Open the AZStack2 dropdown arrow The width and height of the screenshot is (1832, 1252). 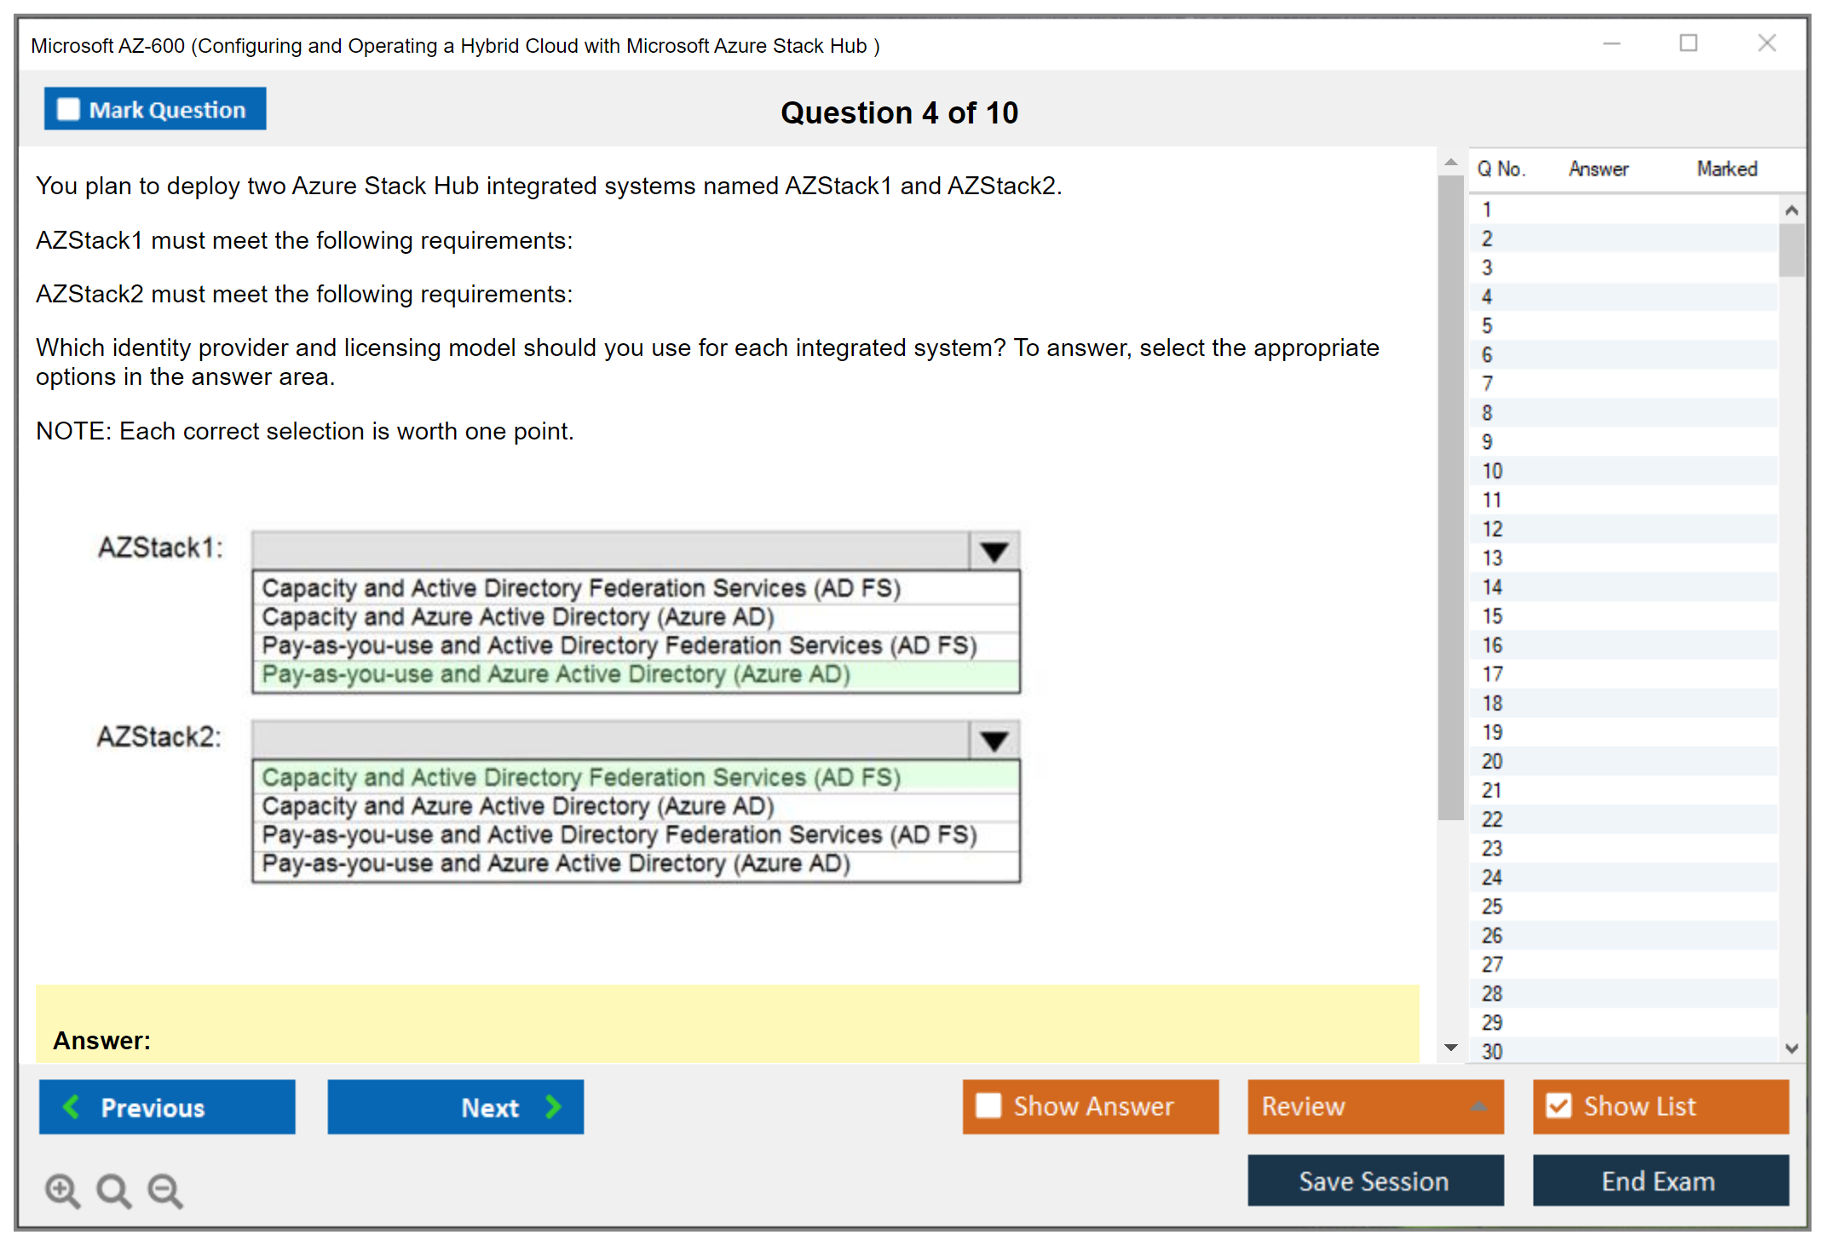(994, 740)
